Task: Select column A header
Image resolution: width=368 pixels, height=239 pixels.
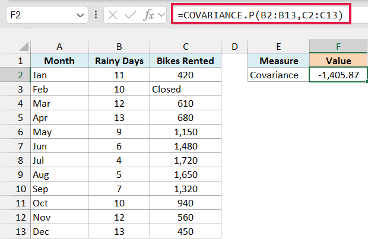Action: point(59,46)
